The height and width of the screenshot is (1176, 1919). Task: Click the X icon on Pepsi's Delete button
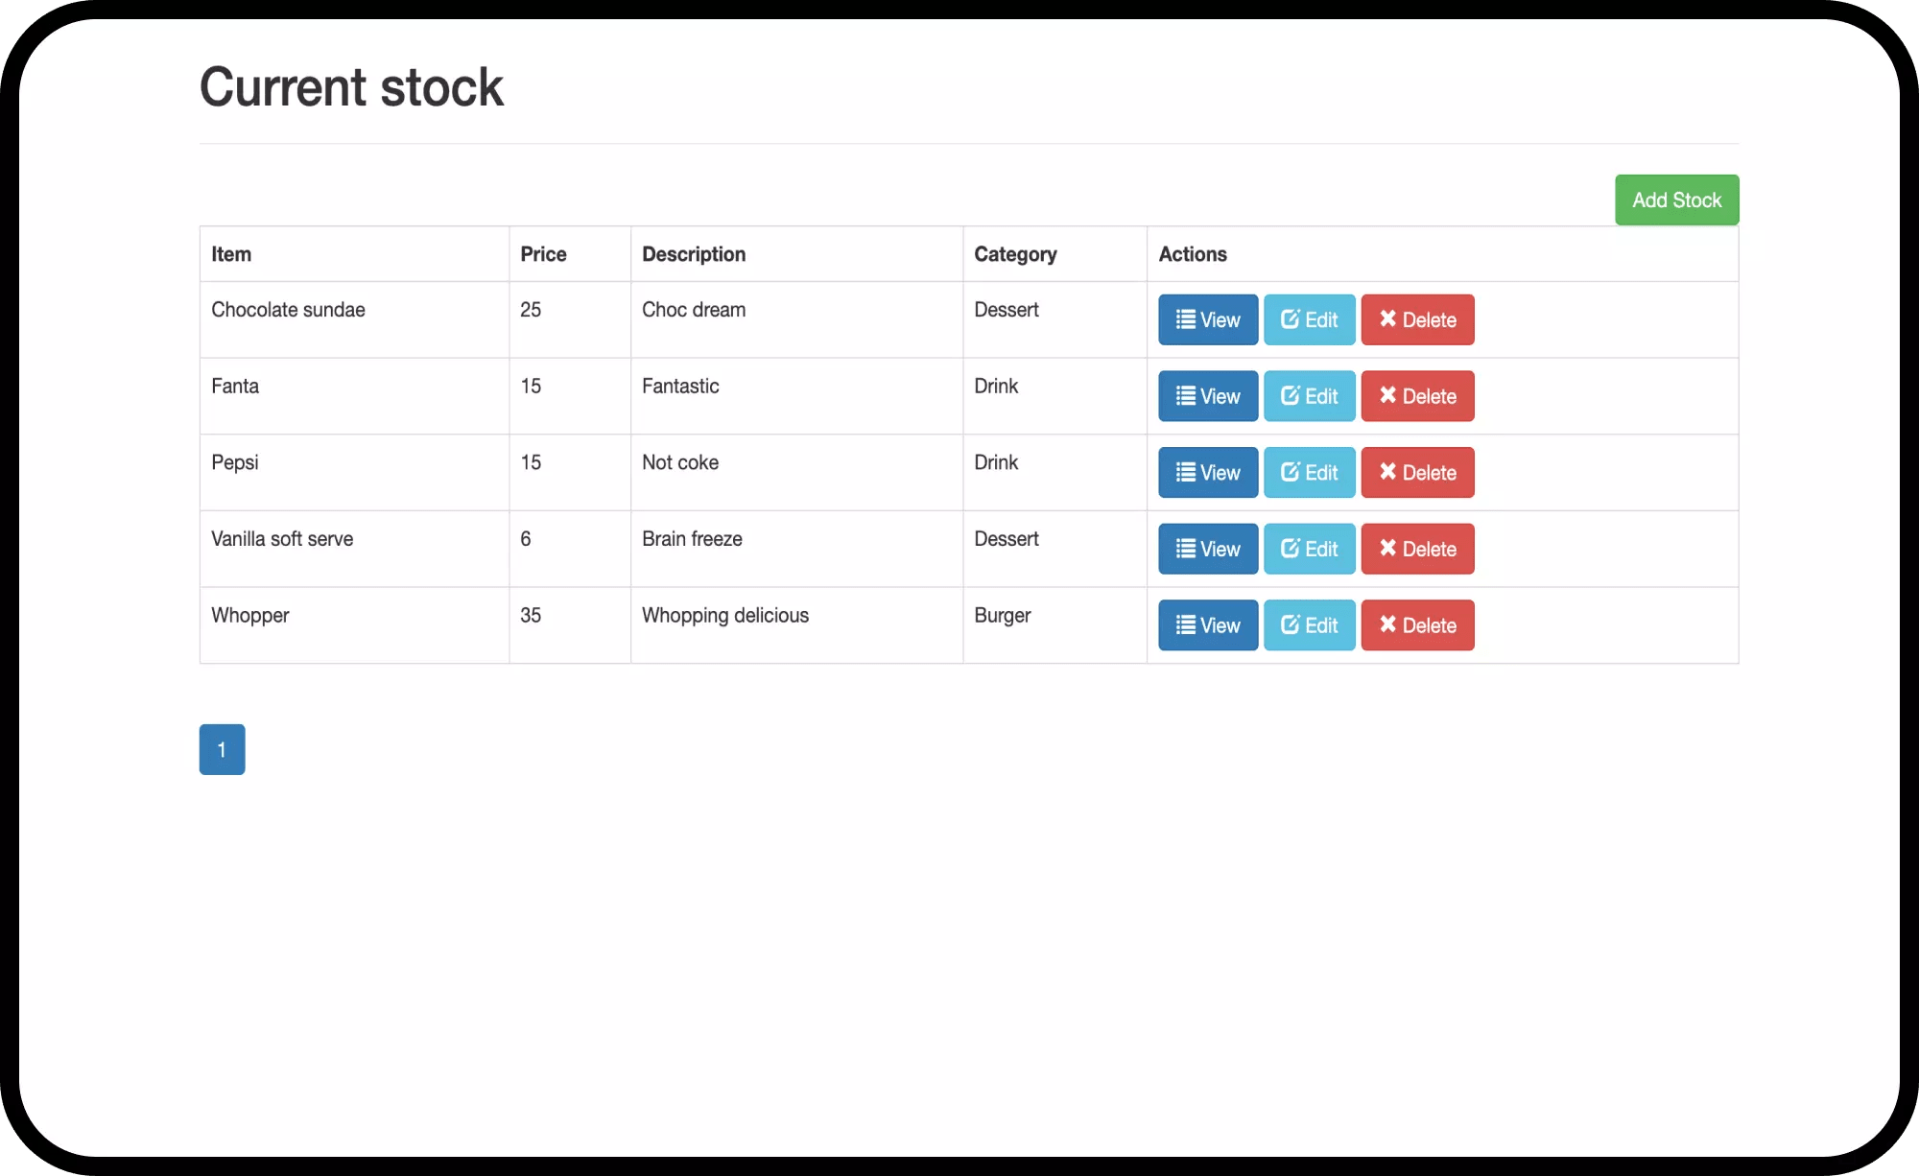coord(1387,472)
